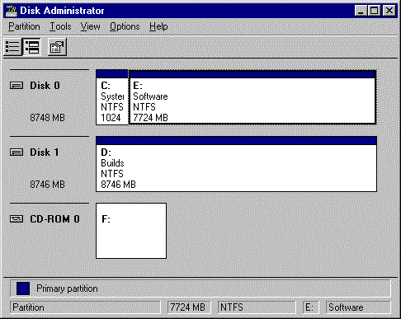The width and height of the screenshot is (401, 319).
Task: Minimize the Disk Administrator window
Action: [361, 11]
